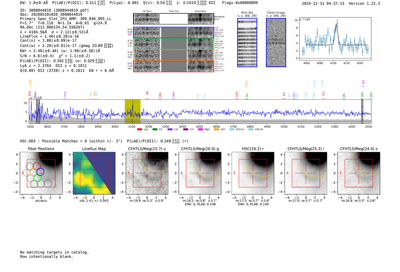
Task: Open the Clean Image cutout
Action: (x=276, y=43)
